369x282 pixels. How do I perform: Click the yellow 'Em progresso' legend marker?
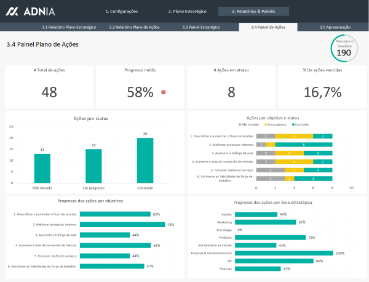259,124
